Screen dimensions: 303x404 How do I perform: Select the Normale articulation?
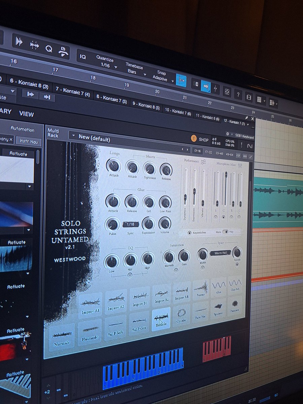click(62, 337)
